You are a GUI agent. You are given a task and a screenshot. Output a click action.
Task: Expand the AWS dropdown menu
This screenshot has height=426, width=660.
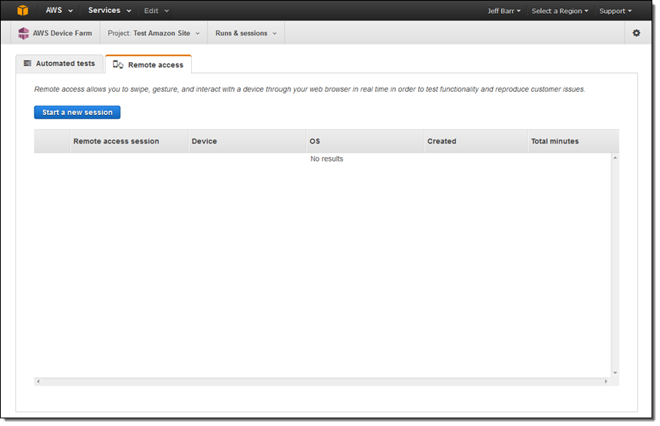click(x=59, y=11)
